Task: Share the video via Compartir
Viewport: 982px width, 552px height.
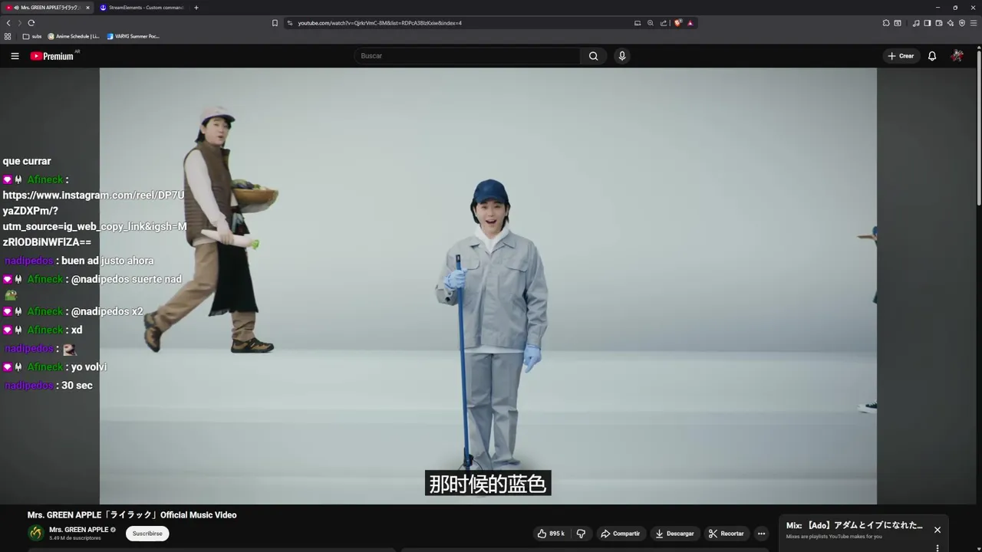Action: coord(620,534)
